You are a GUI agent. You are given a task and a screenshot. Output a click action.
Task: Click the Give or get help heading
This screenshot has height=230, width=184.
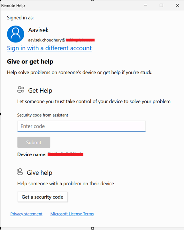click(x=30, y=62)
